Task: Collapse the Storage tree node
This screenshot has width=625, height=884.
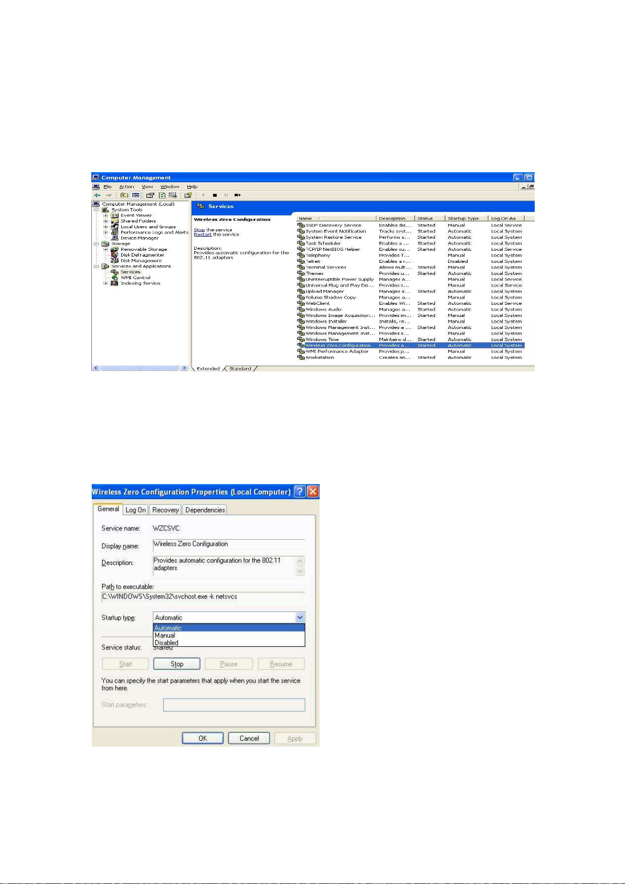Action: point(97,244)
